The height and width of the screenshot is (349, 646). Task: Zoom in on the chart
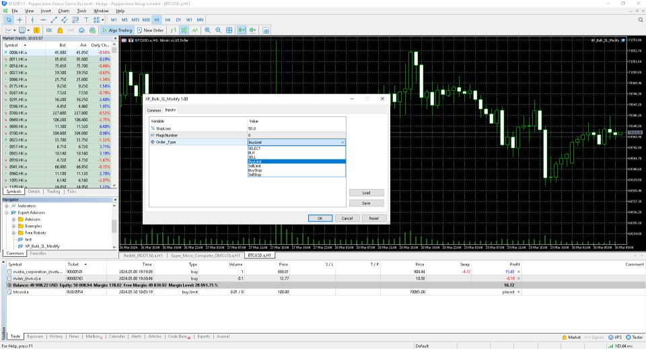208,30
